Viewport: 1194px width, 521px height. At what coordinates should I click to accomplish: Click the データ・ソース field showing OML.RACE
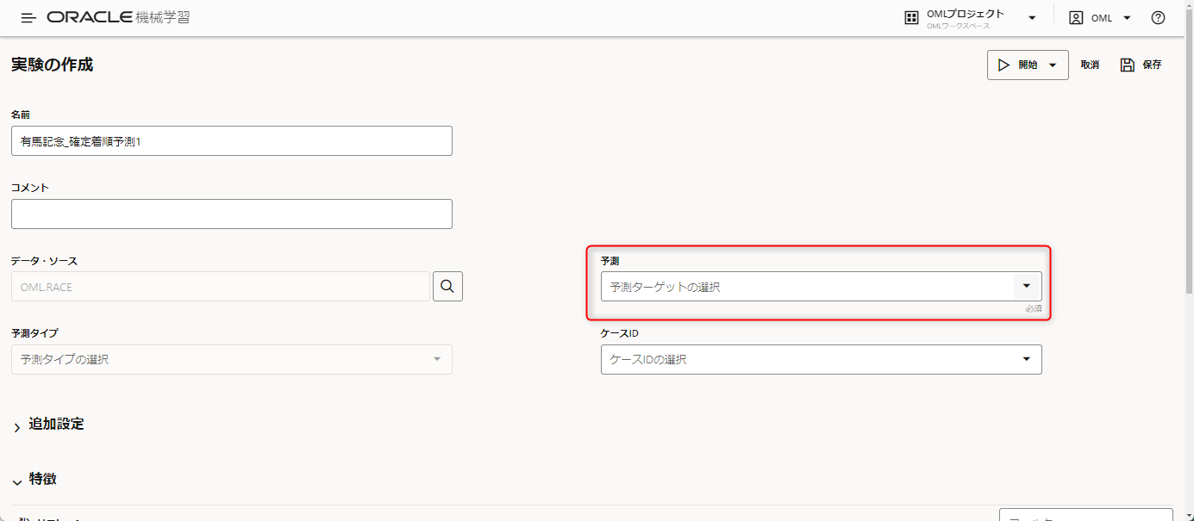[x=221, y=287]
